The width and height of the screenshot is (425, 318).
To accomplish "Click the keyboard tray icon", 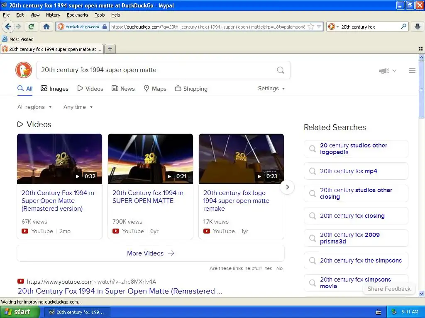I will tap(379, 312).
